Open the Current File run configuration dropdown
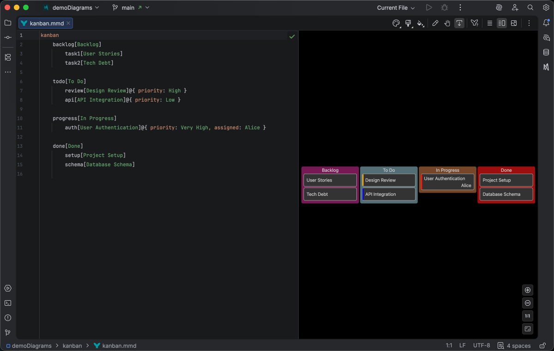The width and height of the screenshot is (554, 351). pyautogui.click(x=396, y=7)
